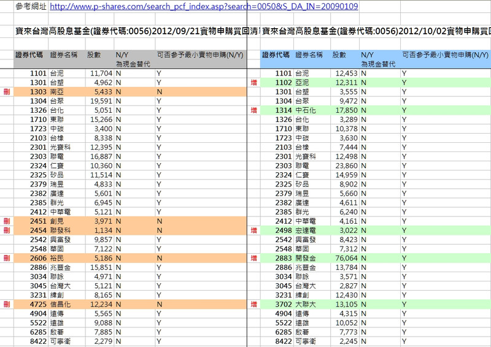This screenshot has height=347, width=491.
Task: Select the 創見 name cell
Action: [56, 221]
